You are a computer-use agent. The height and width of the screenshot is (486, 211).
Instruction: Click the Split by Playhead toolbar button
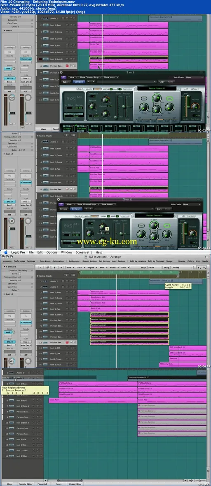click(155, 261)
